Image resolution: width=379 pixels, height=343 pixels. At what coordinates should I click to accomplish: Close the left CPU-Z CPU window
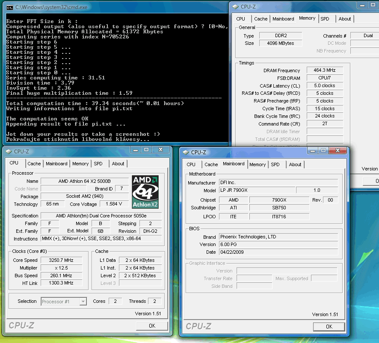pyautogui.click(x=161, y=150)
